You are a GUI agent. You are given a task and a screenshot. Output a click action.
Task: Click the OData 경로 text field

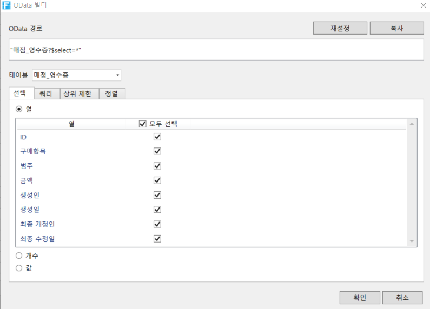coord(216,50)
